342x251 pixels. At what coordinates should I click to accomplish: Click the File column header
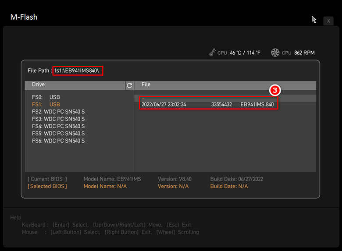point(225,85)
